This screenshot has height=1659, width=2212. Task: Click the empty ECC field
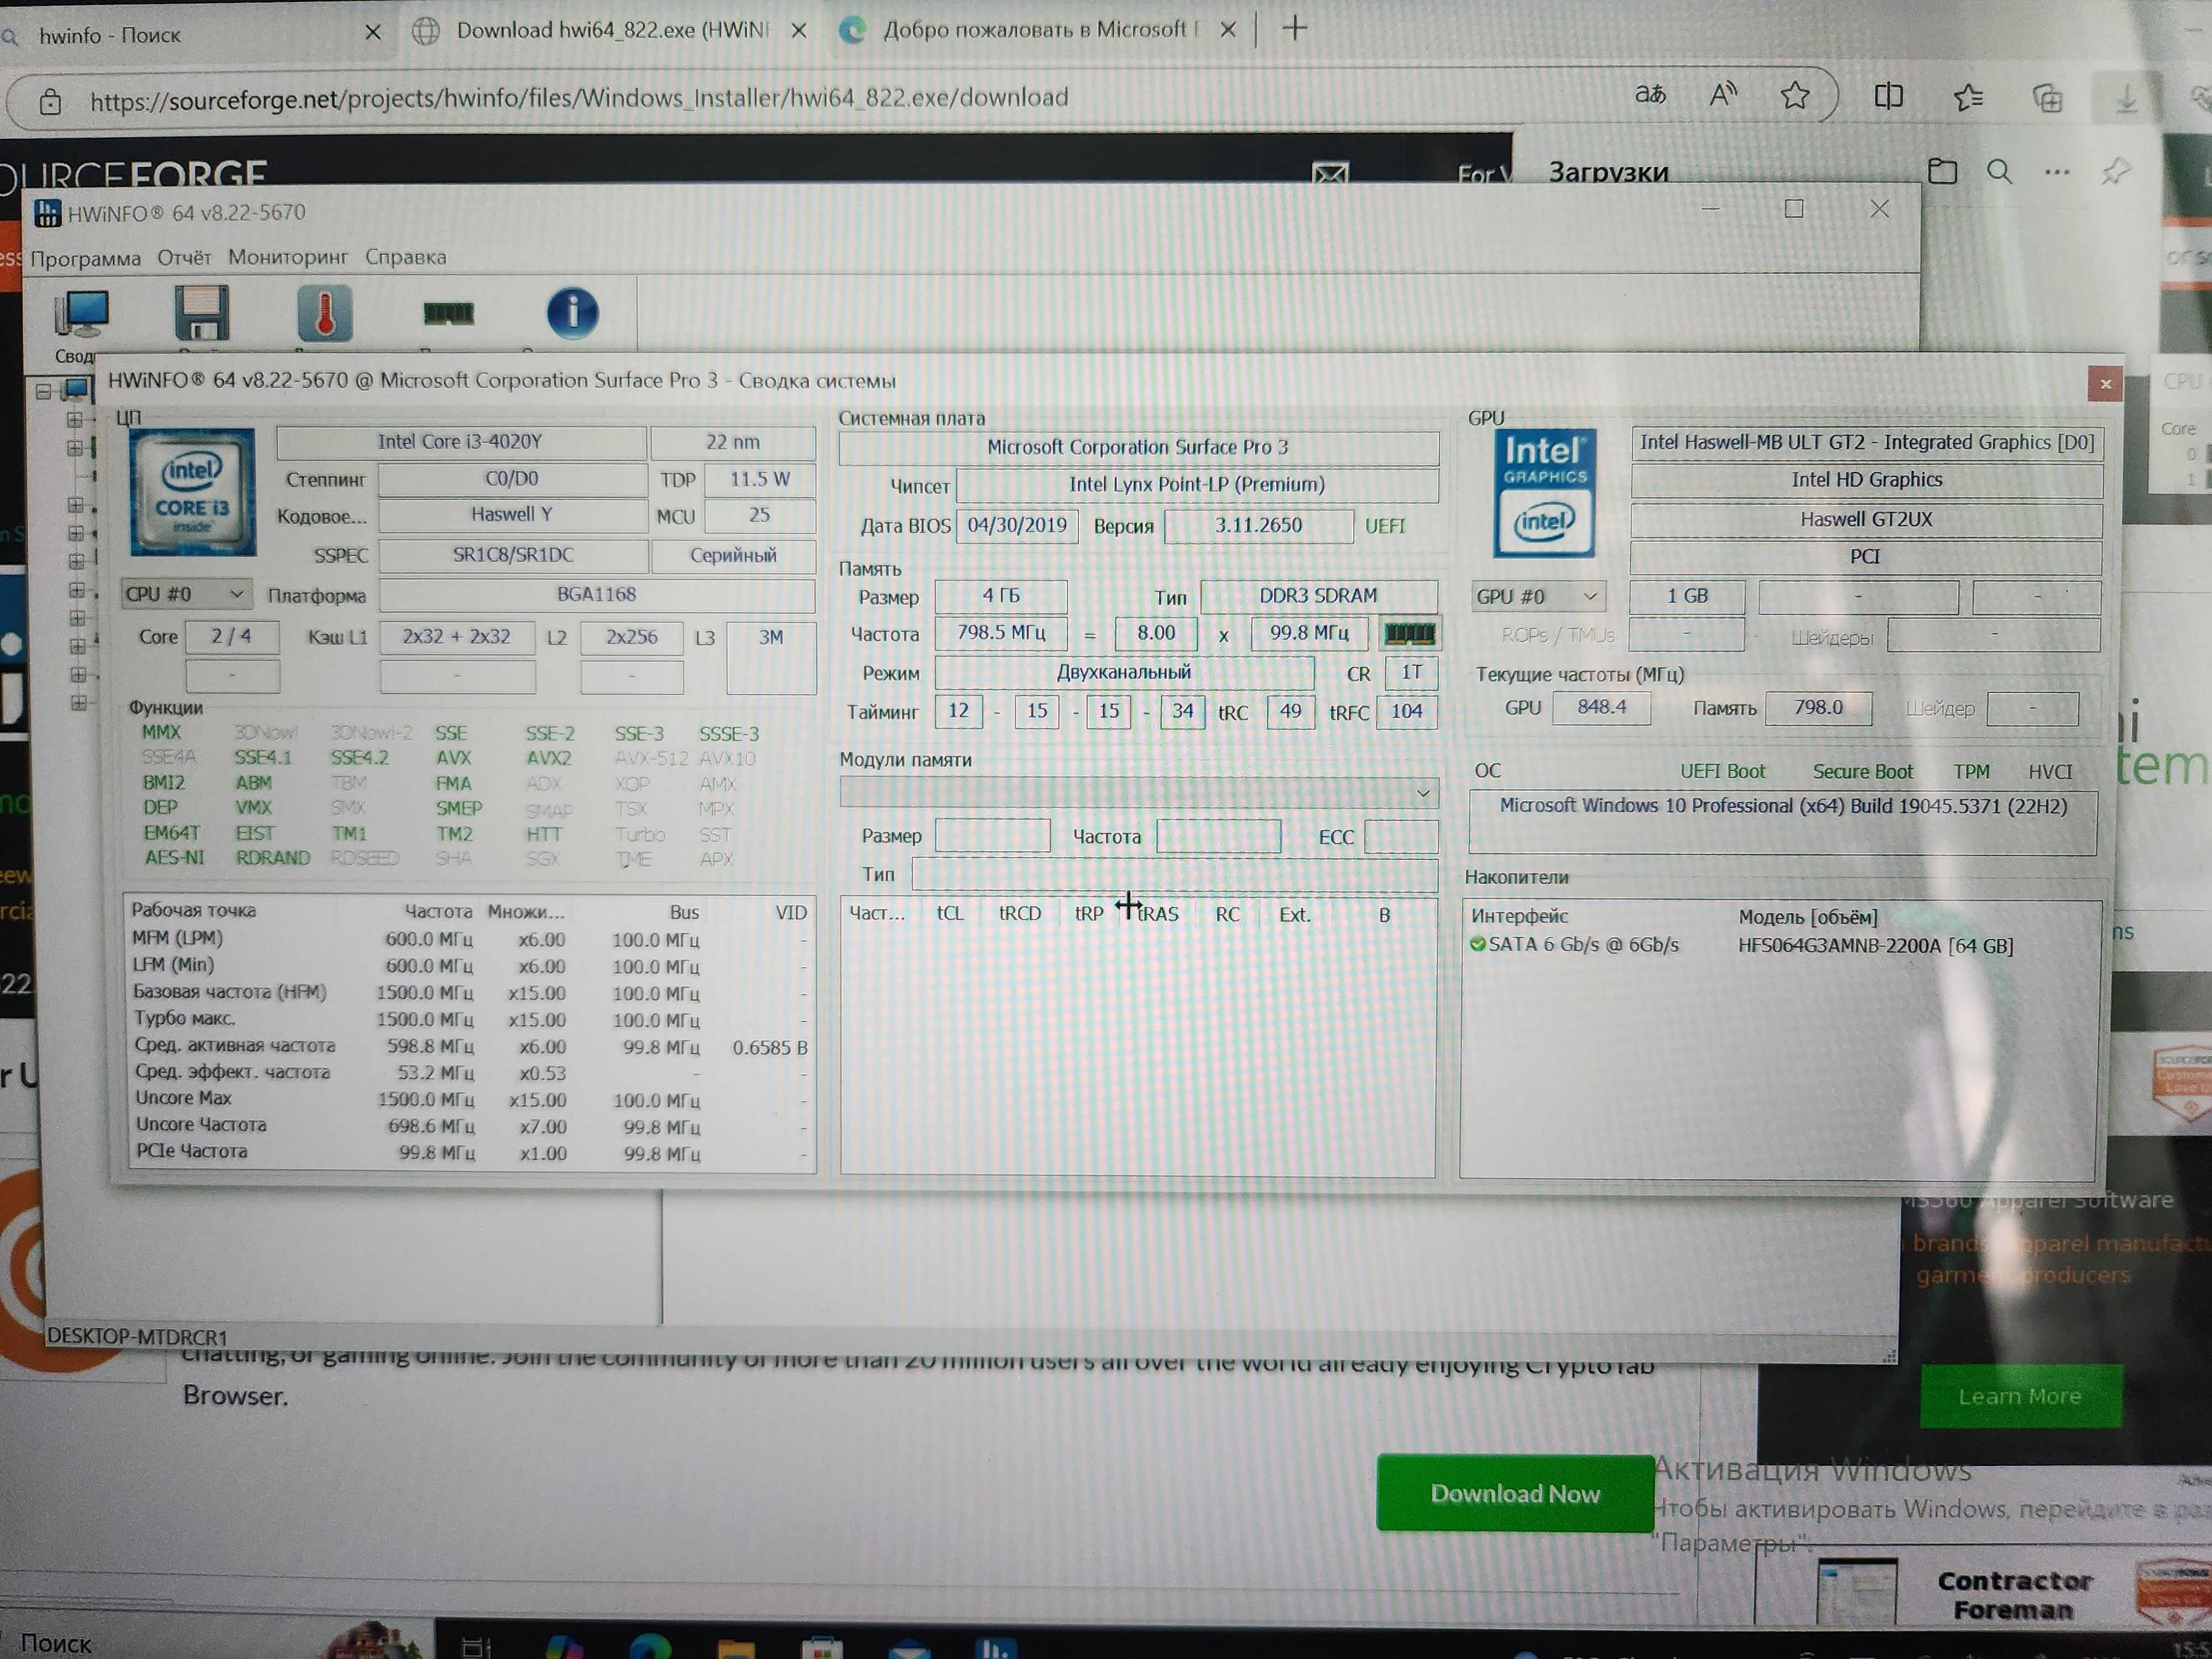(x=1400, y=836)
